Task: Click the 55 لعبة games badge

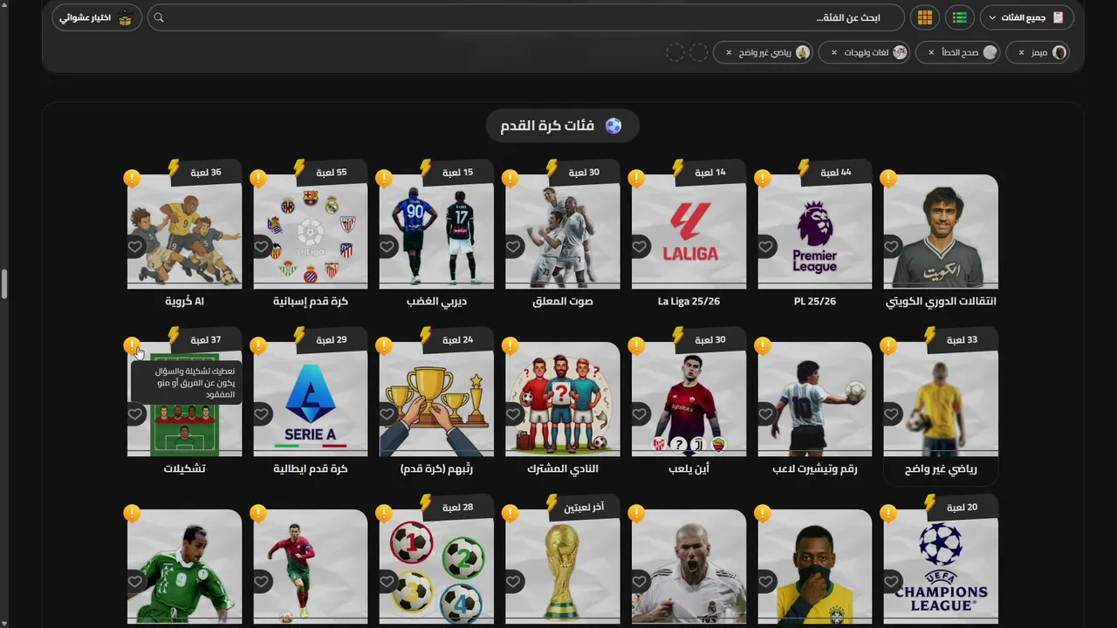Action: click(x=330, y=173)
